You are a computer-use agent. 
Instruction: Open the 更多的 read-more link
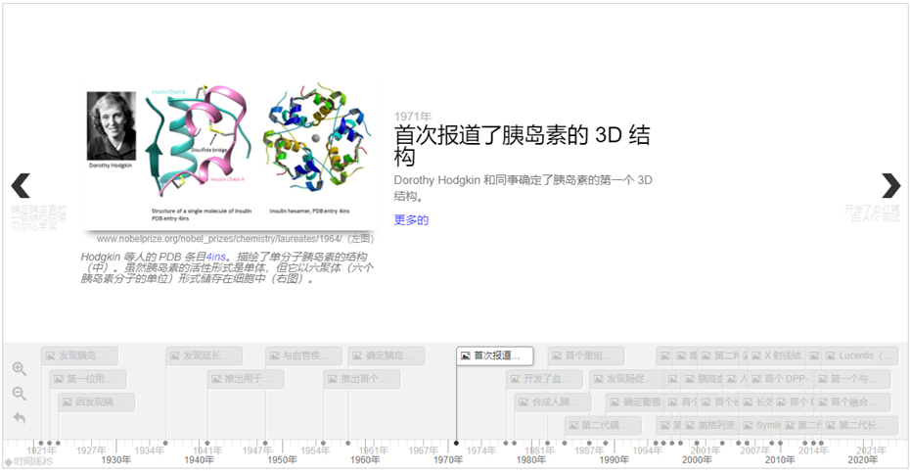[411, 219]
